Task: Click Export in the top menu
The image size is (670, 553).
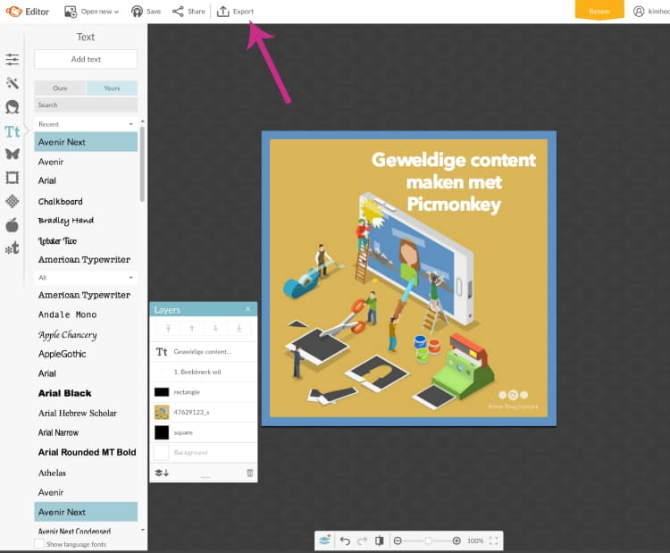Action: coord(235,12)
